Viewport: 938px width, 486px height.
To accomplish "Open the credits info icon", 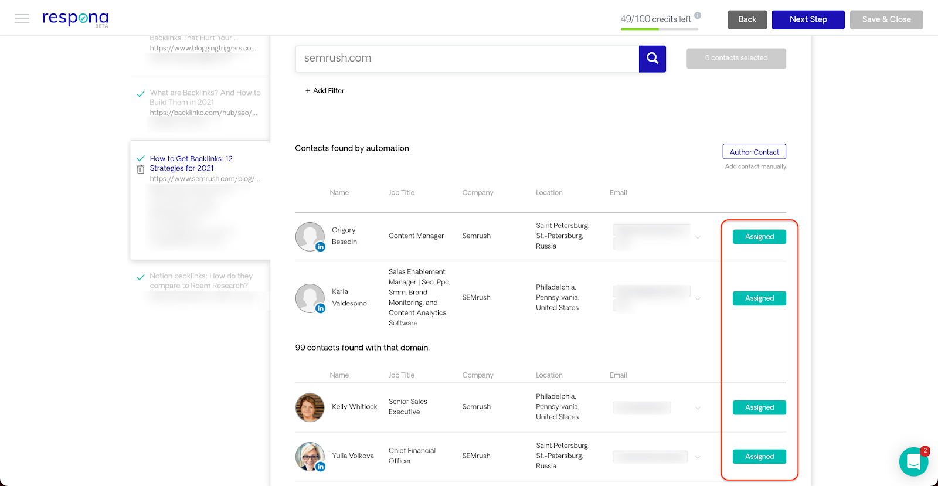I will tap(698, 15).
